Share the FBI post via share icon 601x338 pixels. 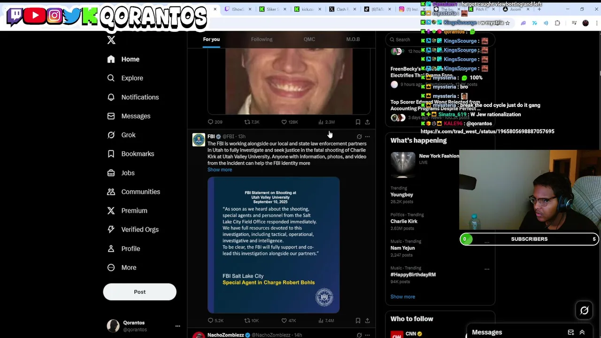tap(367, 321)
